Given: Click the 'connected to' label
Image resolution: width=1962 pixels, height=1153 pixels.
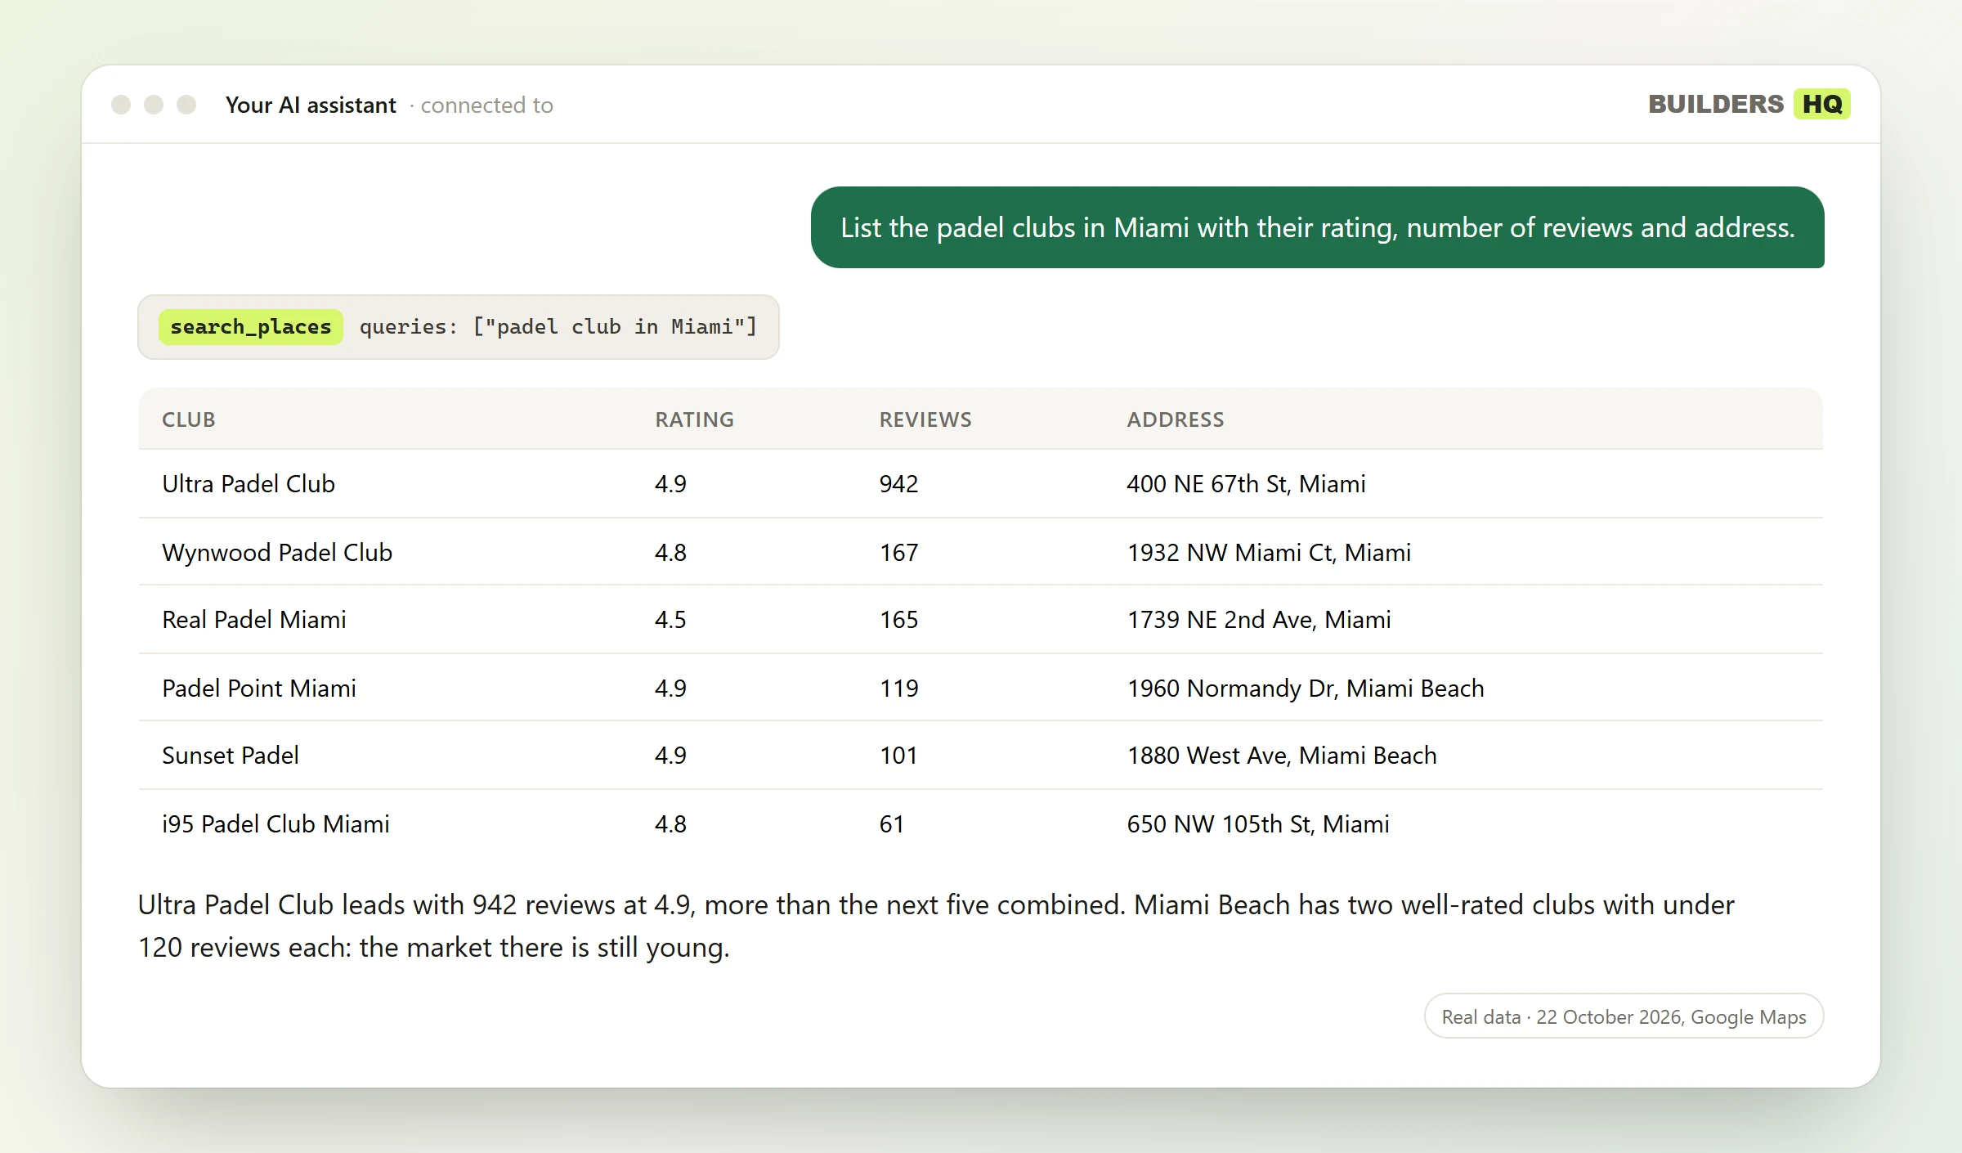Looking at the screenshot, I should 487,105.
